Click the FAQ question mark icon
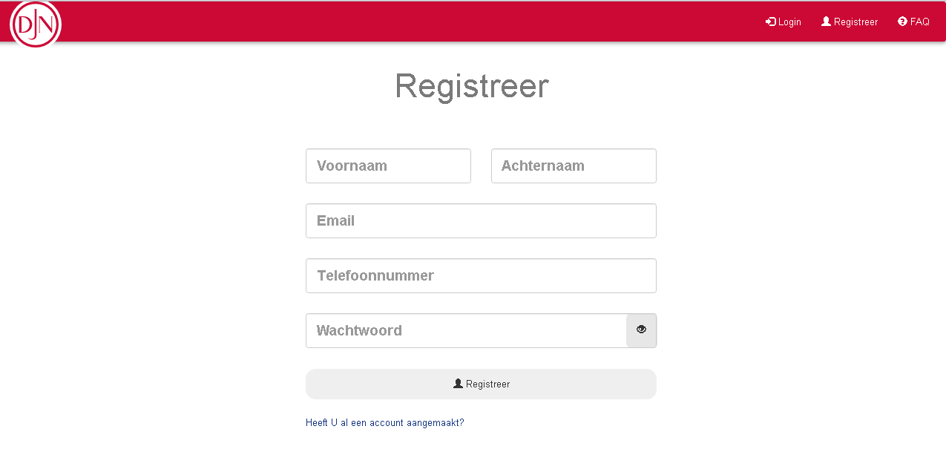 coord(902,22)
